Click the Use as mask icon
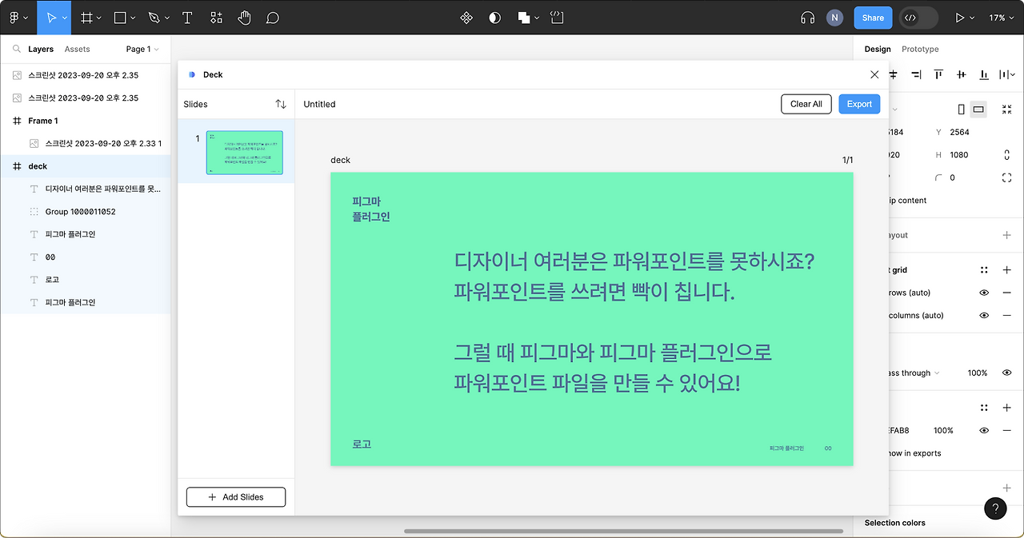 pos(494,17)
